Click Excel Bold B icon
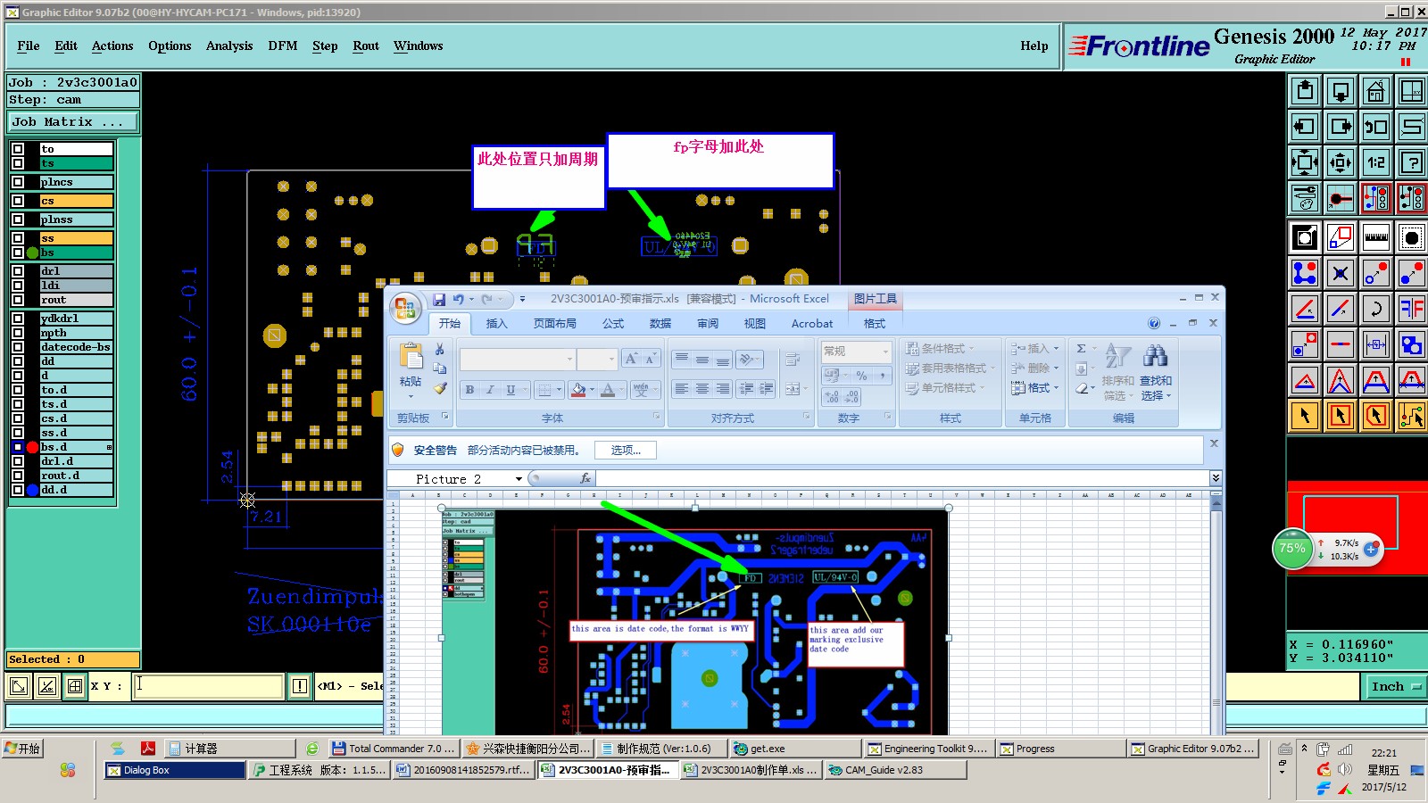 [469, 390]
